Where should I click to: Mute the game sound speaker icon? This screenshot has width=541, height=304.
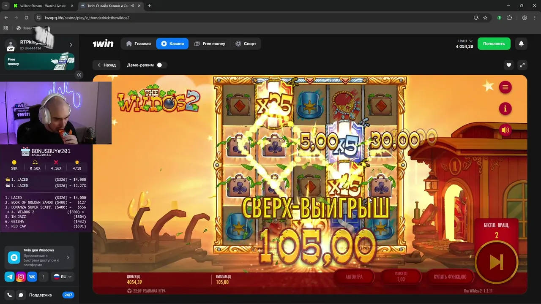pyautogui.click(x=505, y=130)
